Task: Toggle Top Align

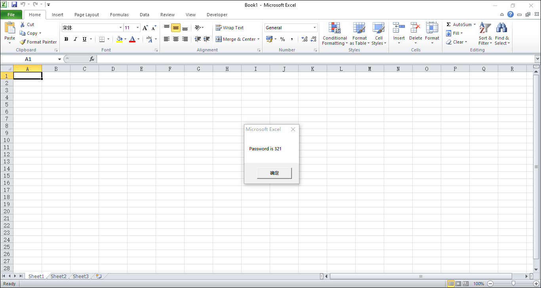Action: [x=167, y=28]
